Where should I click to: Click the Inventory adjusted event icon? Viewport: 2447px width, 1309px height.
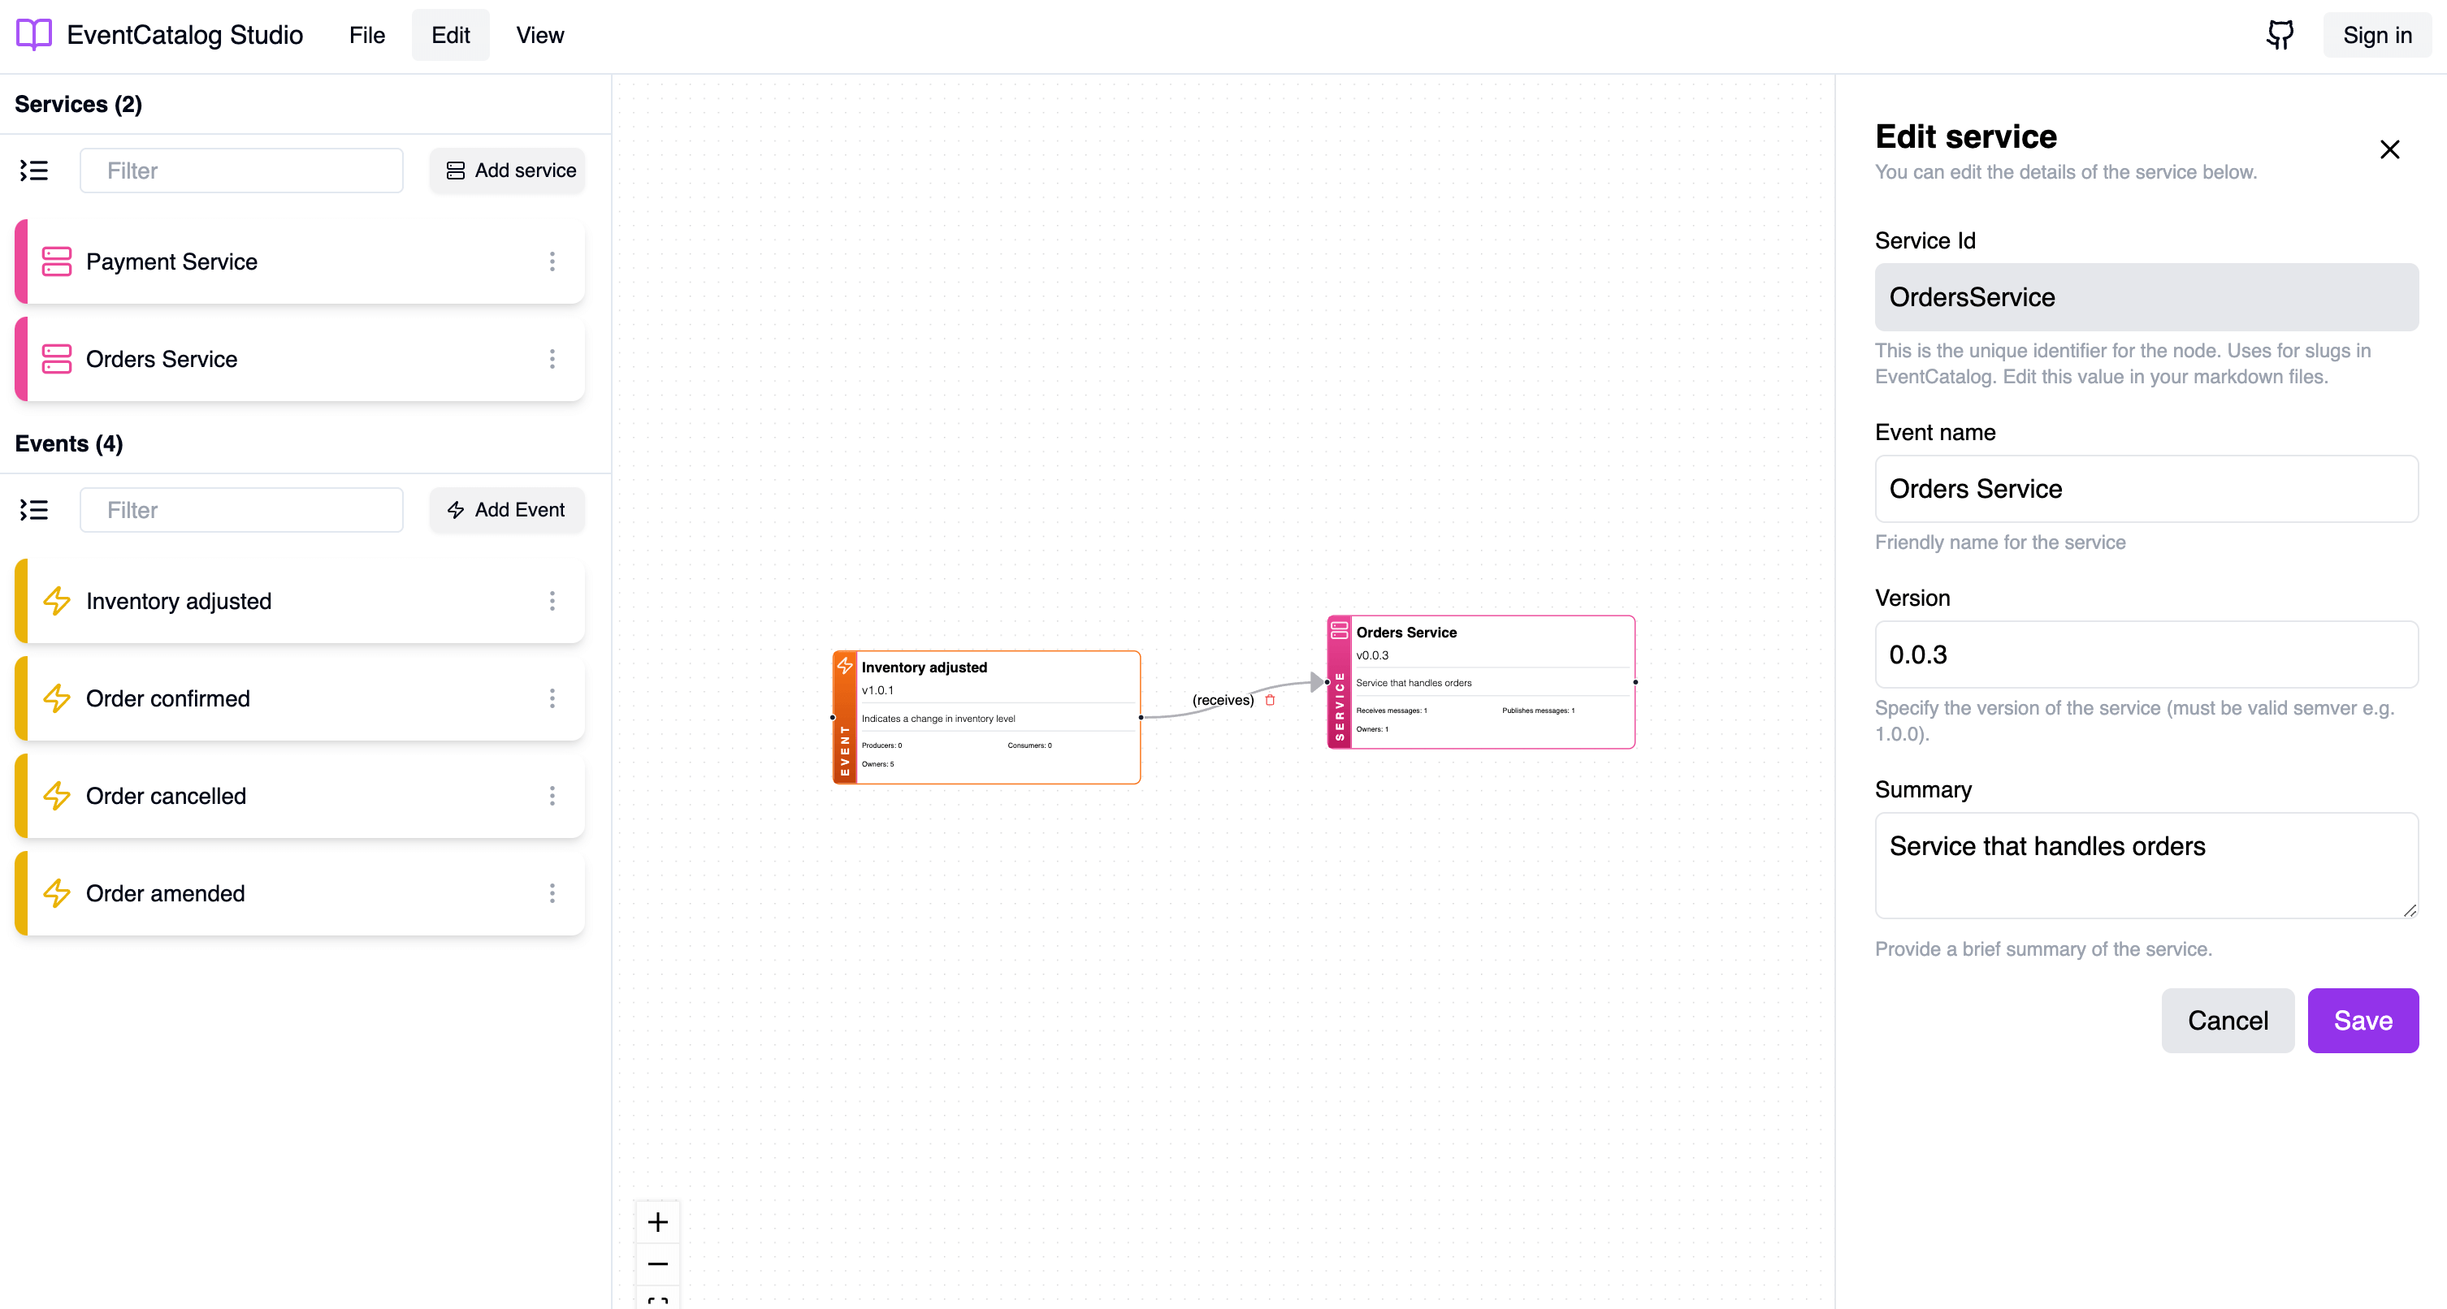point(57,598)
